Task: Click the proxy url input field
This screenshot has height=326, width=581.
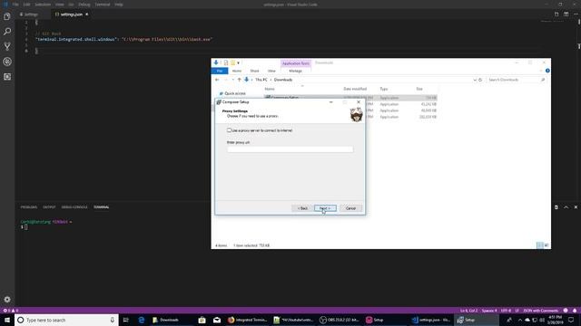Action: pos(290,149)
